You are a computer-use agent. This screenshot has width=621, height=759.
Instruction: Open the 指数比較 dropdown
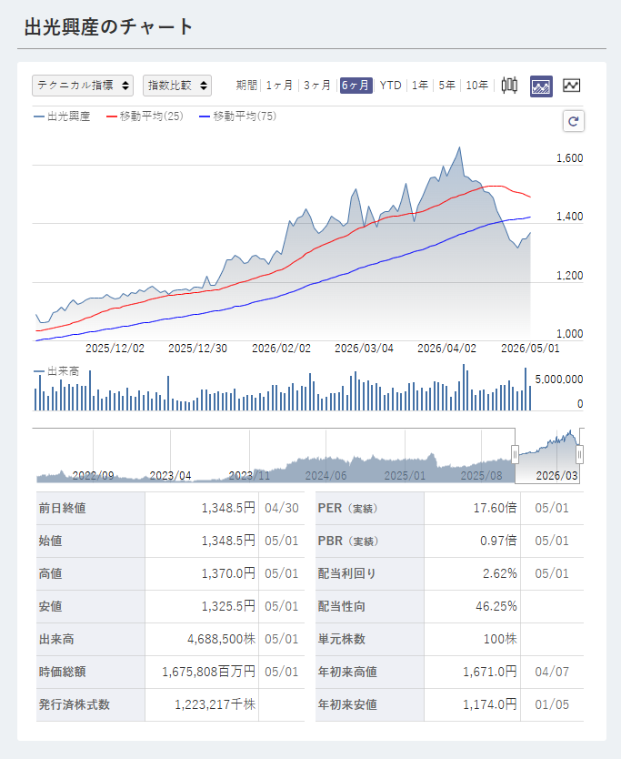pos(177,86)
